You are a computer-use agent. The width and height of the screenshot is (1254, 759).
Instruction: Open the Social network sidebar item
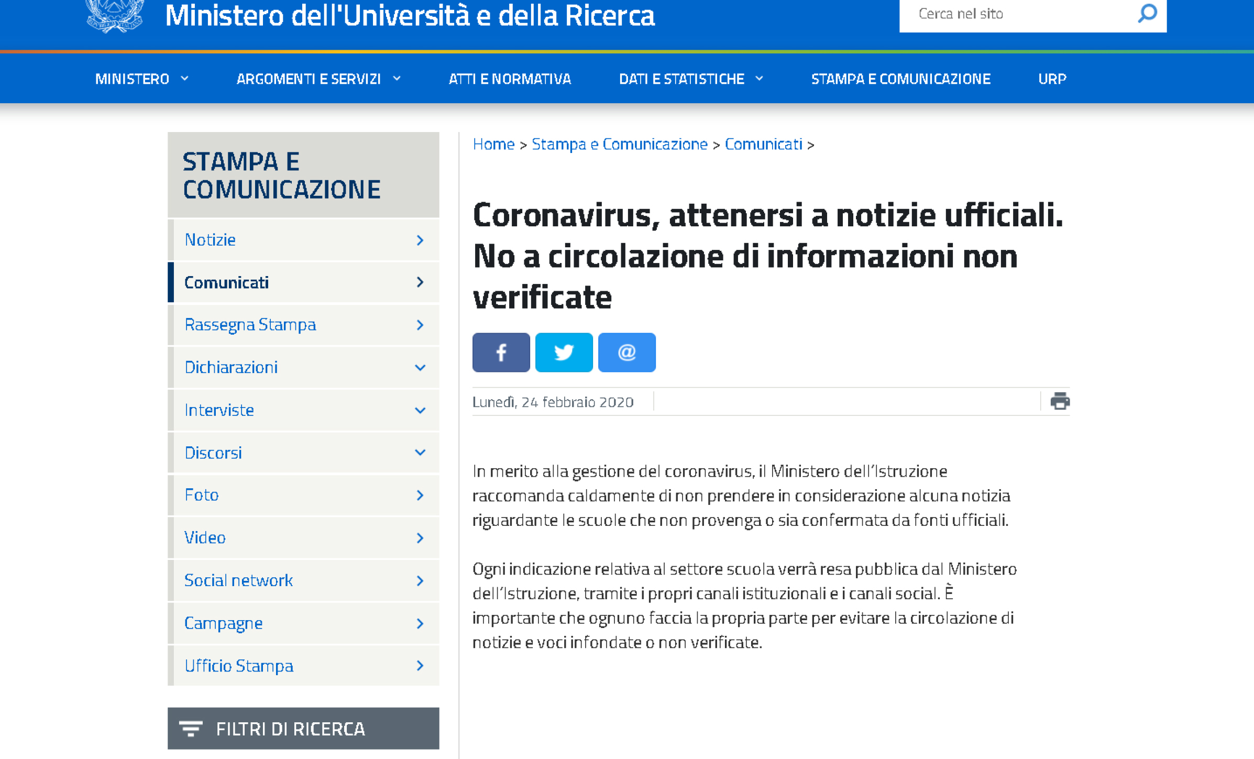(238, 580)
